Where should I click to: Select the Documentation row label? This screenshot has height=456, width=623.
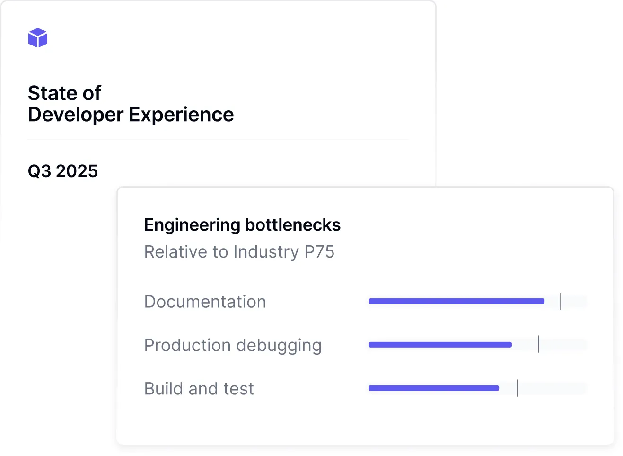[205, 302]
